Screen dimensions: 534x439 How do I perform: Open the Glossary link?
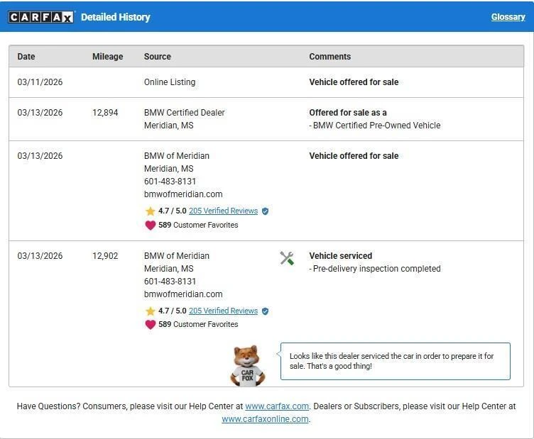coord(508,17)
